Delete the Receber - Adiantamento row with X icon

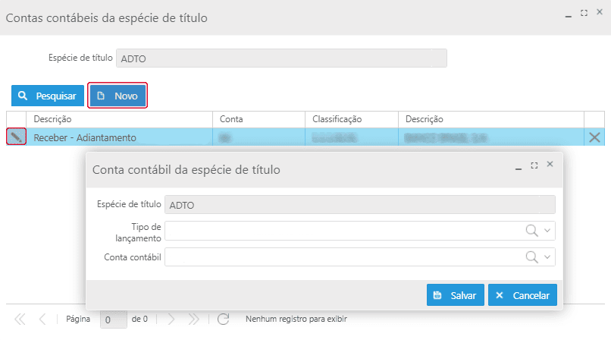click(x=595, y=137)
